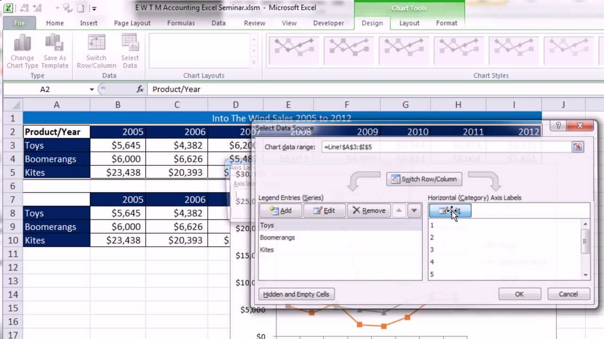Click the Excel application icon in title bar
The width and height of the screenshot is (604, 339).
(8, 8)
